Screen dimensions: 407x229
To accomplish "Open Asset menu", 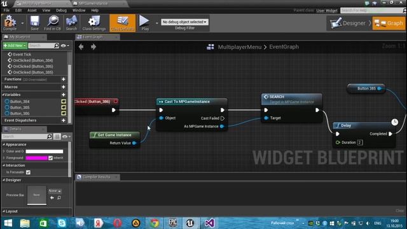I will click(x=32, y=10).
